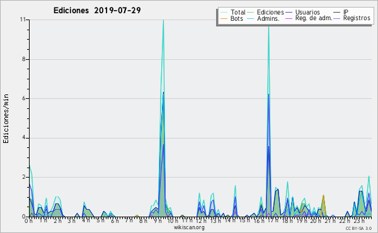Click the 4 h label on time axis
378x233 pixels.
click(86, 220)
